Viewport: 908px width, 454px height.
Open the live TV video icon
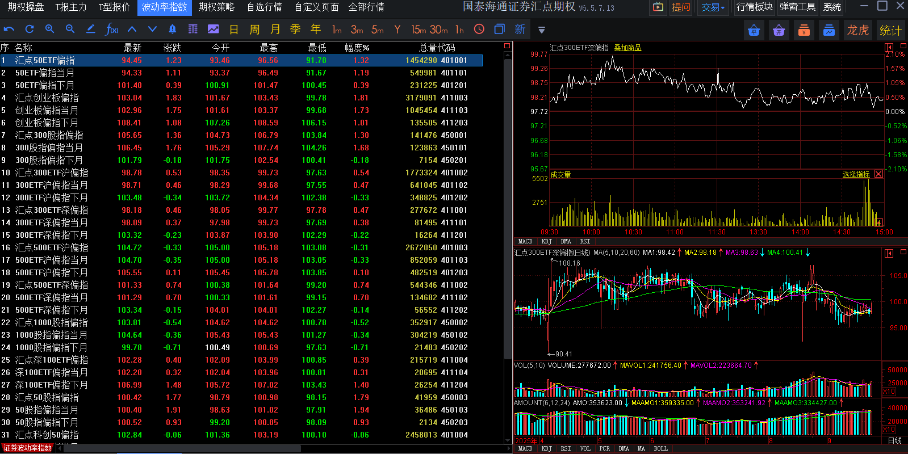[658, 7]
